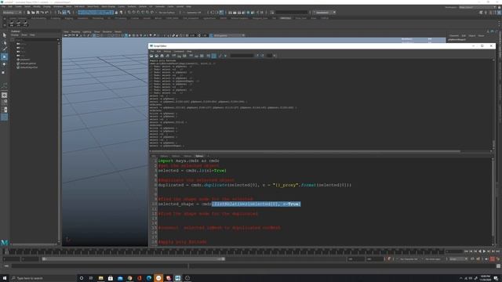
Task: Click go to end of playback range
Action: (x=497, y=251)
